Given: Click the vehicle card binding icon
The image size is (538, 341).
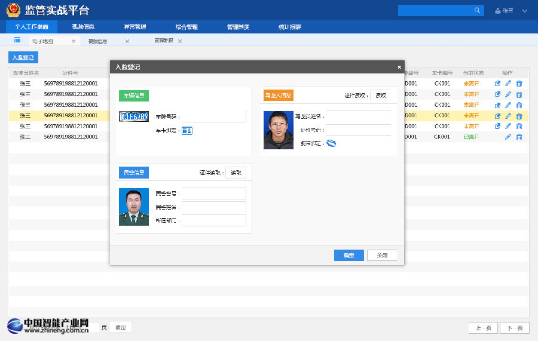Looking at the screenshot, I should (187, 131).
